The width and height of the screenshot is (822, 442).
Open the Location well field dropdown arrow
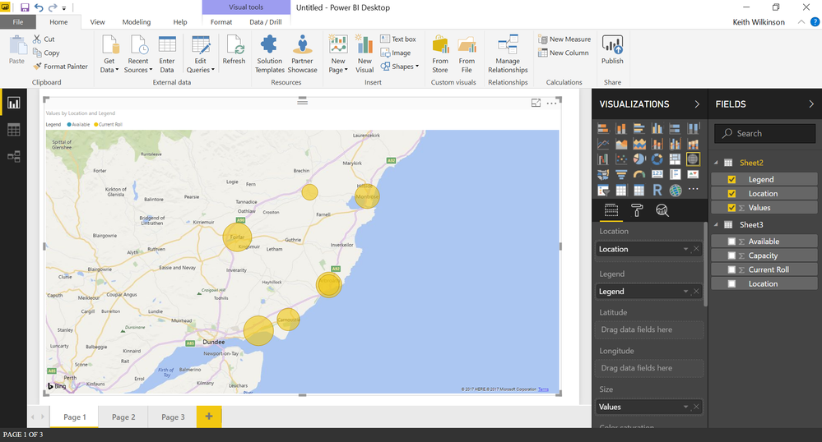point(685,249)
